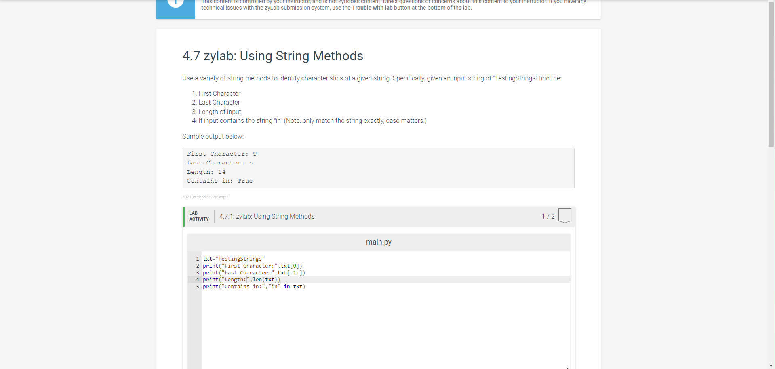Expand the 4.7.1 lab activity header
Screen dimensions: 775x369
tap(267, 216)
